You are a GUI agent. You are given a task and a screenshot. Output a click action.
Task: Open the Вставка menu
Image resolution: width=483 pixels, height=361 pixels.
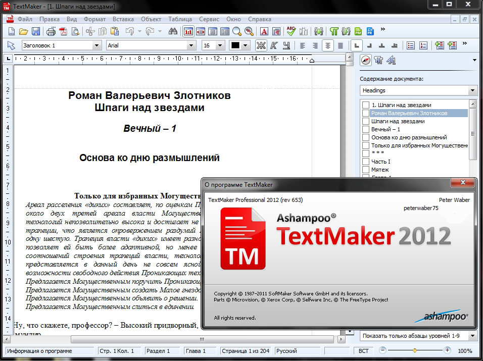tap(123, 19)
